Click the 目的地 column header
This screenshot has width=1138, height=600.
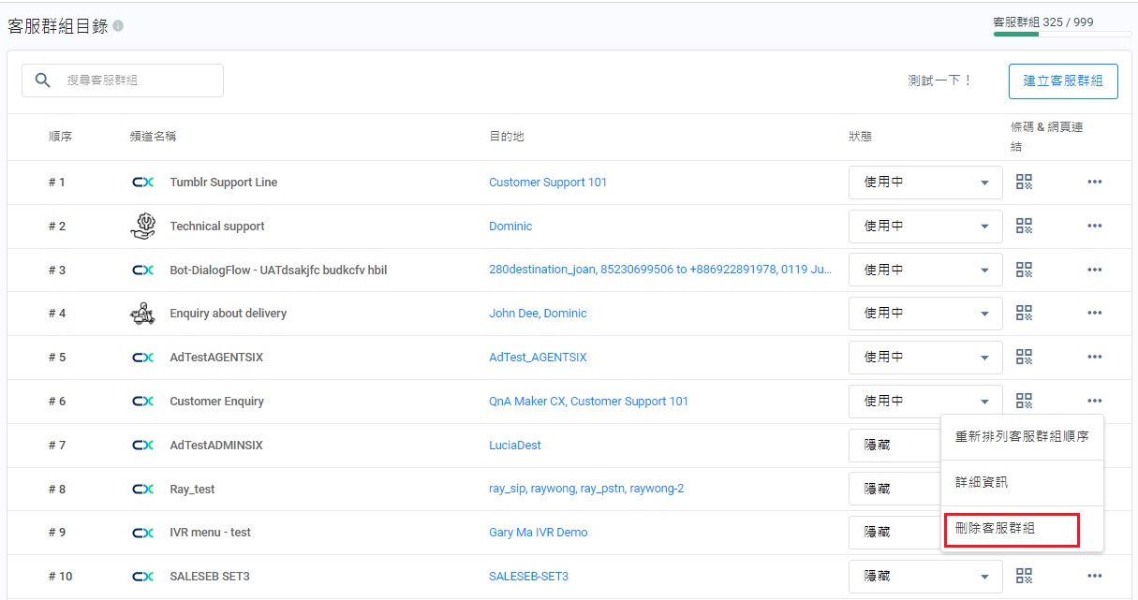(507, 137)
